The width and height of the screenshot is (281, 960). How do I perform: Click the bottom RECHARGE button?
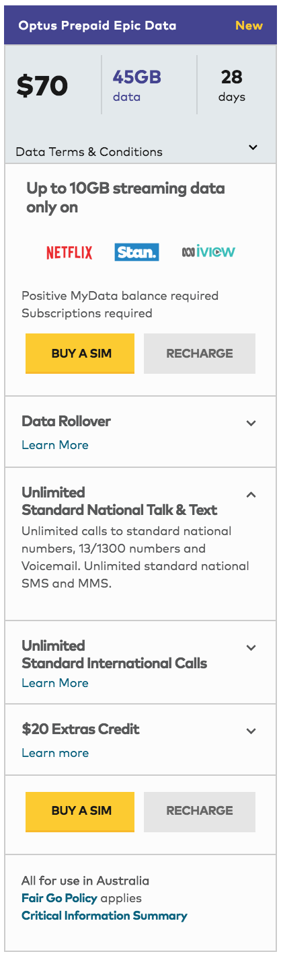pos(200,811)
